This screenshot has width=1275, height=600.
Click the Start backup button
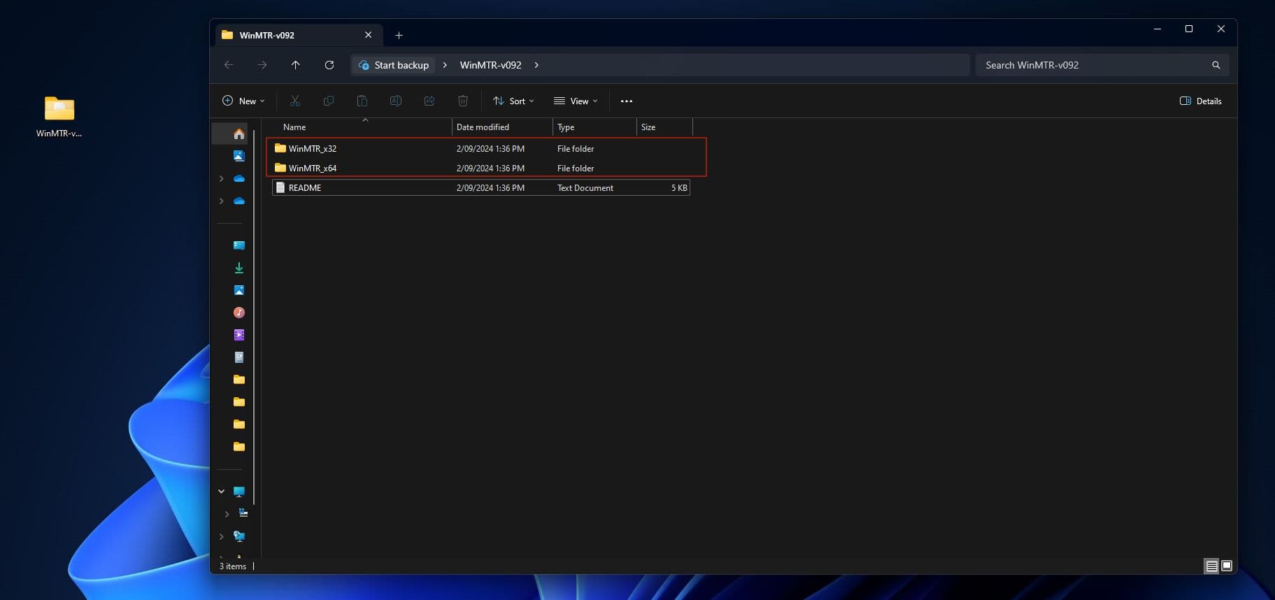394,65
